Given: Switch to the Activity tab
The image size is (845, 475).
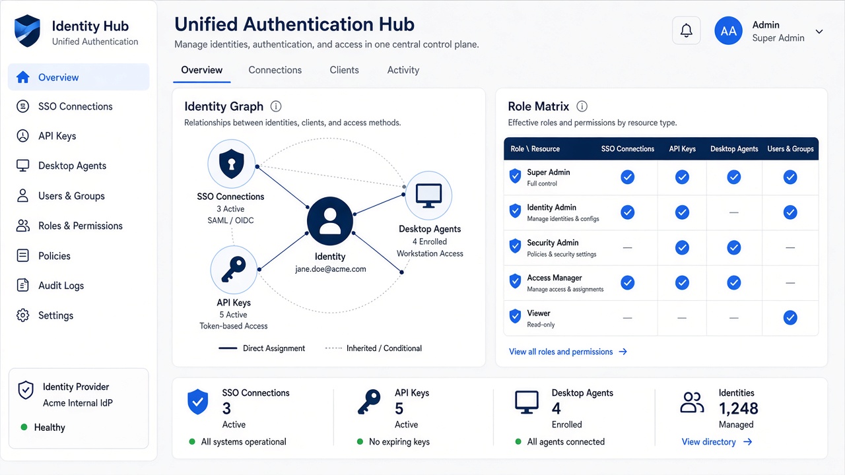Looking at the screenshot, I should (x=403, y=70).
